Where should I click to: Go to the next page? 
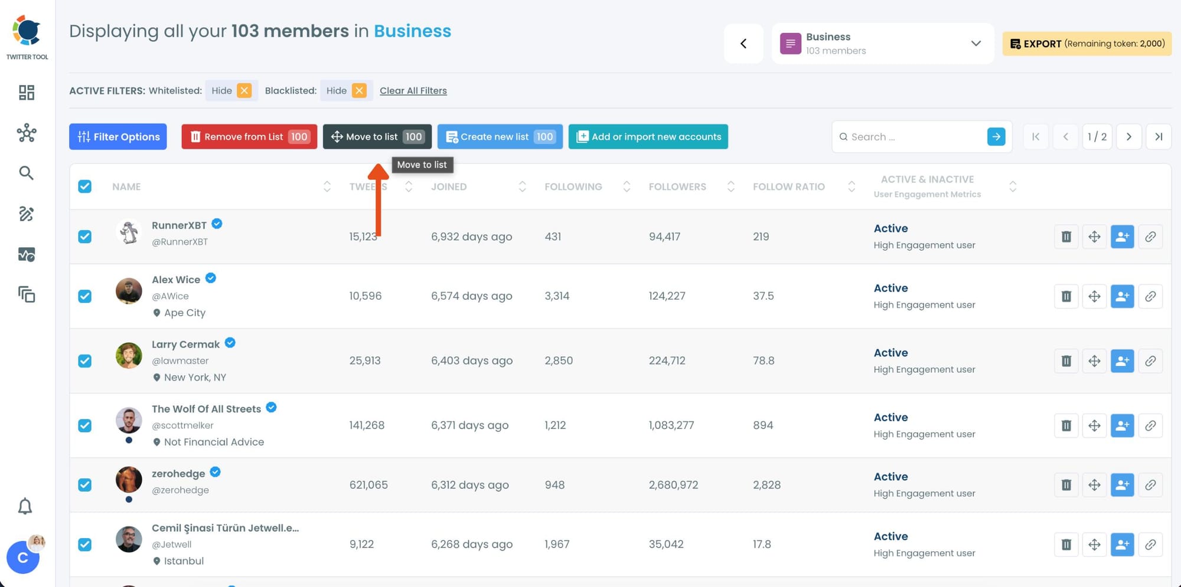1129,137
